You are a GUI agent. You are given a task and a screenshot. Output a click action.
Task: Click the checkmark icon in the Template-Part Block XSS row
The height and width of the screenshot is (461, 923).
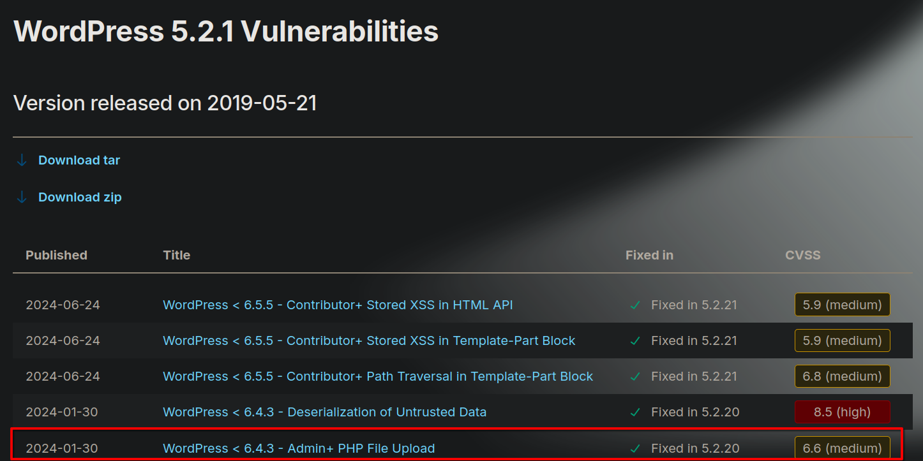[635, 341]
